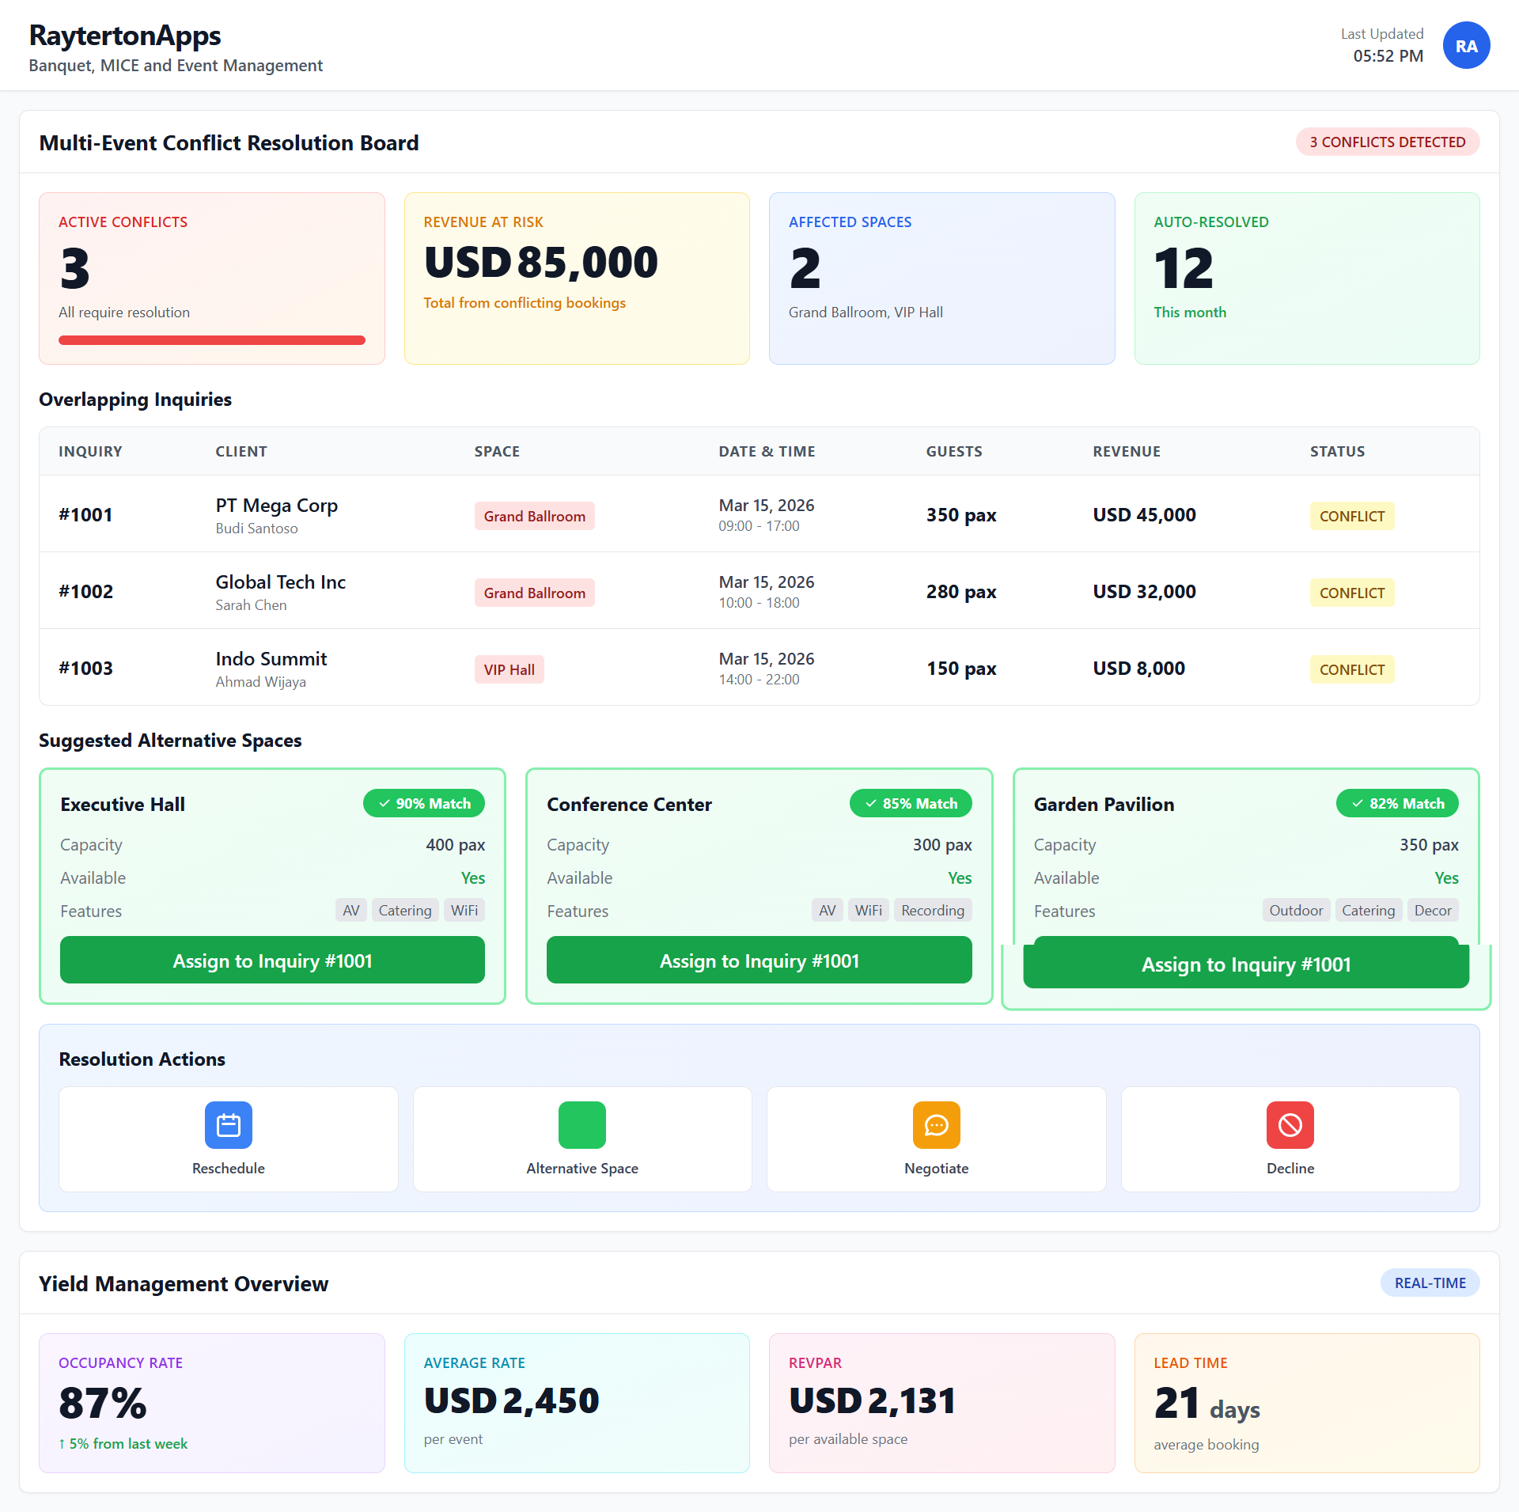Click the Grand Ballroom tag for PT Mega Corp
Image resolution: width=1519 pixels, height=1512 pixels.
click(534, 515)
